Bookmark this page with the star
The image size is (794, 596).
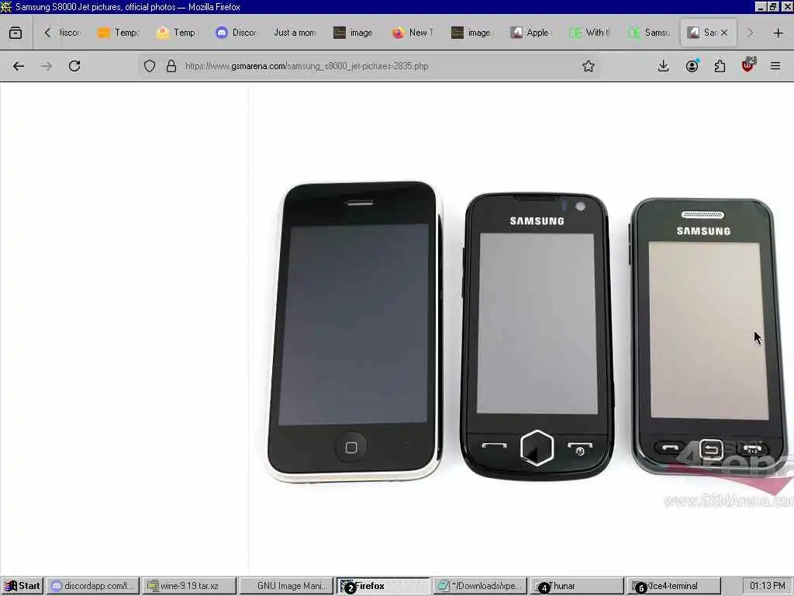tap(588, 66)
